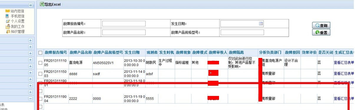Focus the 发生日期 date input
The width and height of the screenshot is (355, 110).
(x=242, y=24)
